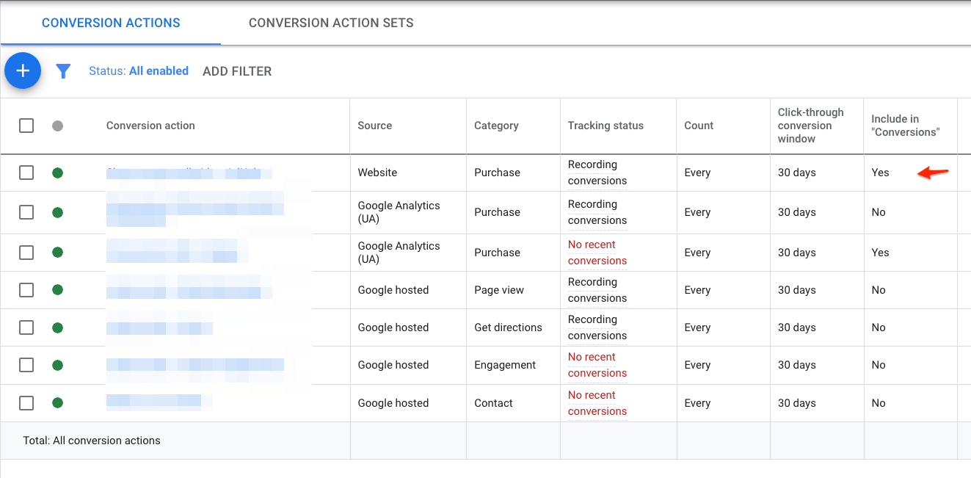This screenshot has height=478, width=971.
Task: Click ADD FILTER
Action: pyautogui.click(x=237, y=71)
